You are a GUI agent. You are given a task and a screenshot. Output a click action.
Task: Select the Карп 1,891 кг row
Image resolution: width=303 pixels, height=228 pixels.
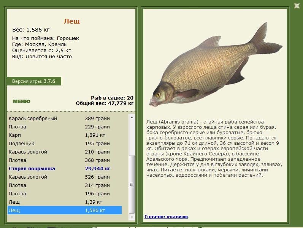click(x=65, y=135)
